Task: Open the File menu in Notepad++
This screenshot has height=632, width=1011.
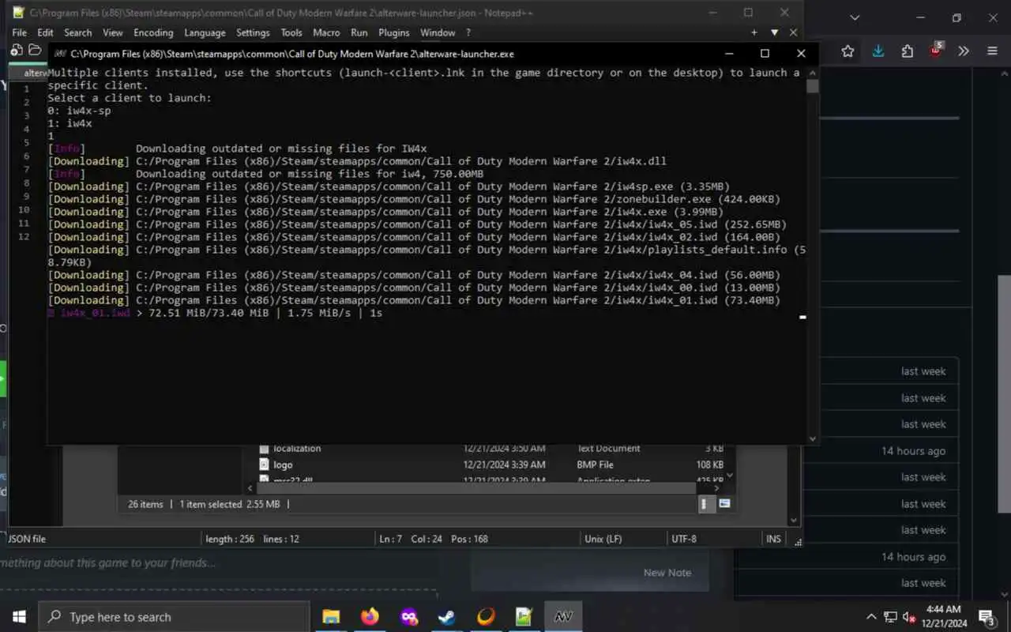Action: 19,32
